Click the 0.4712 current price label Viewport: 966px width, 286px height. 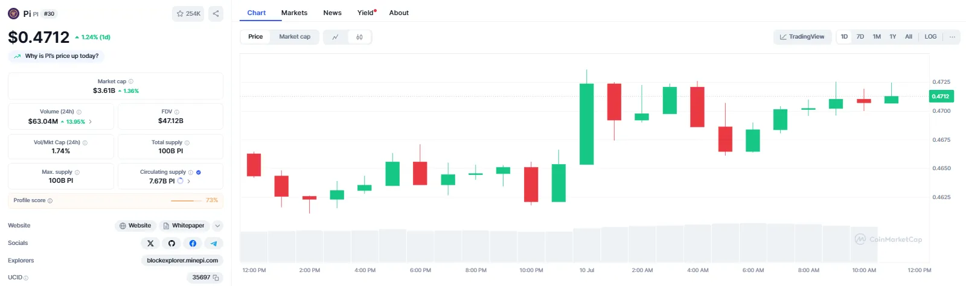(941, 97)
